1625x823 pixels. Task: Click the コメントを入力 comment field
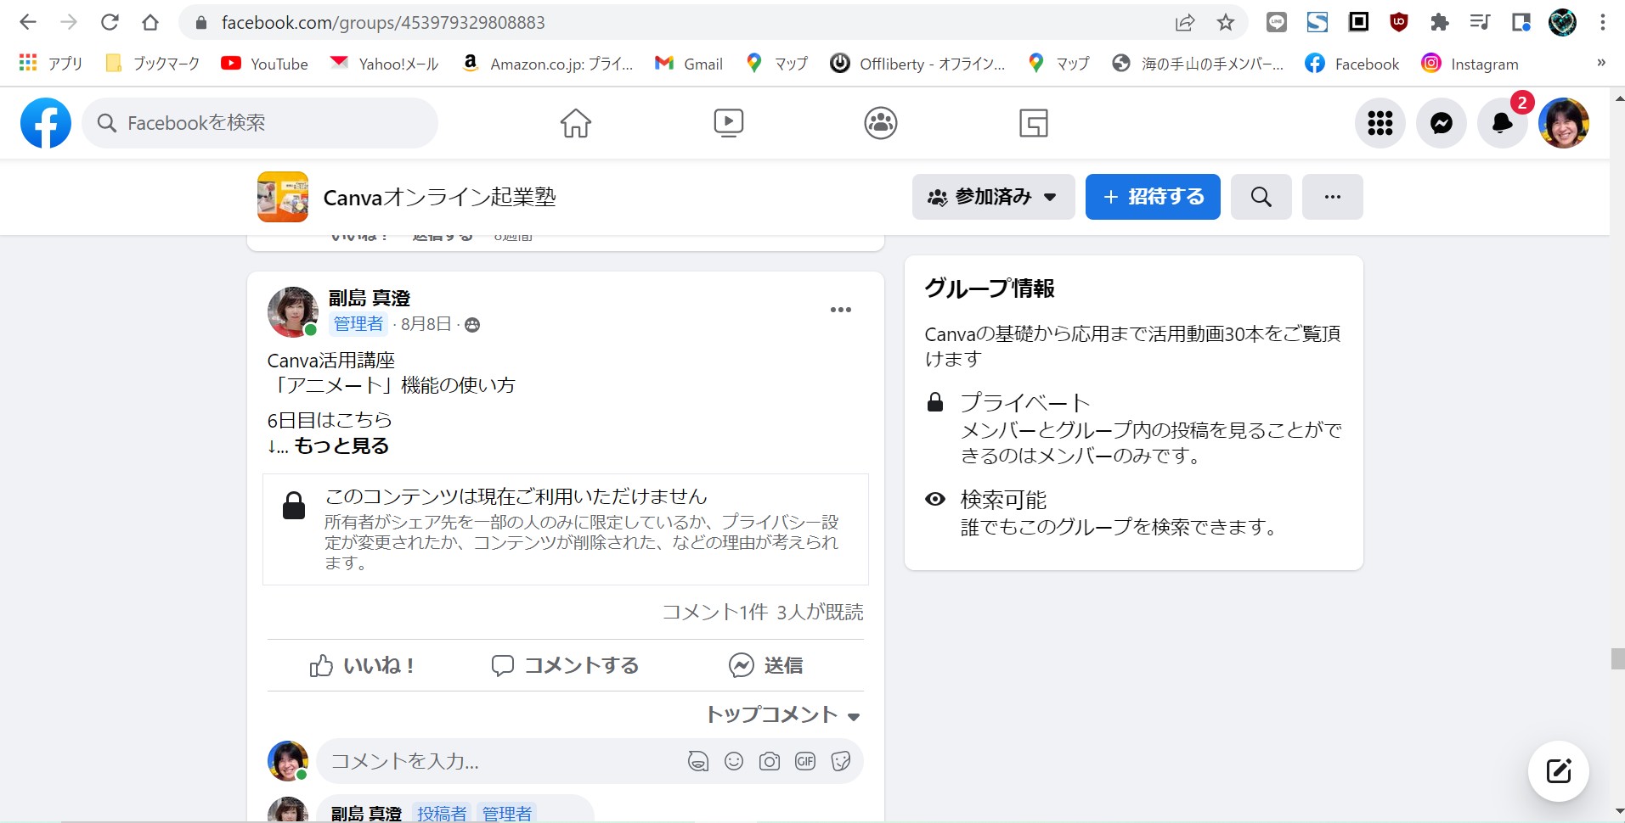point(501,761)
